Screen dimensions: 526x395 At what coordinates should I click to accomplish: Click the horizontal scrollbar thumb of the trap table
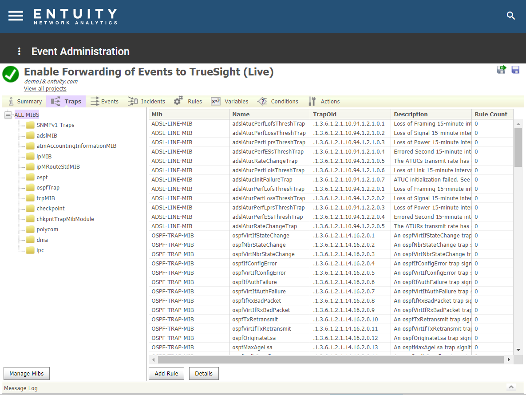tap(331, 360)
